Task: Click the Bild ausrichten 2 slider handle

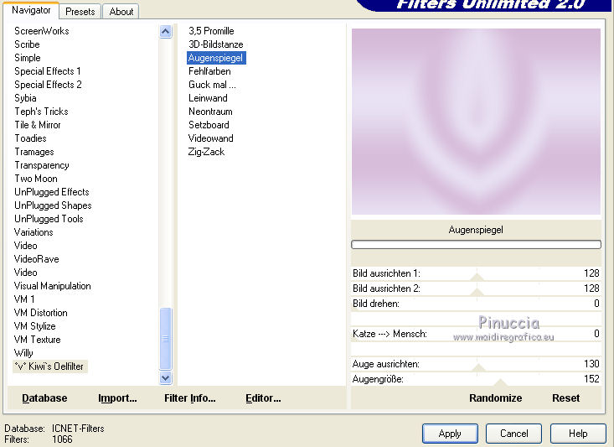Action: click(477, 292)
